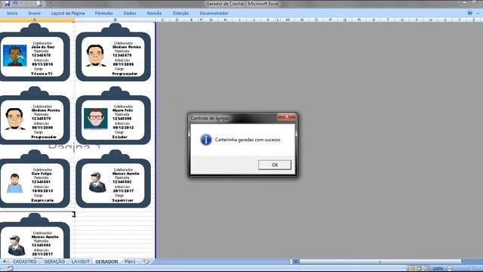Click the insert new worksheet icon

point(146,261)
